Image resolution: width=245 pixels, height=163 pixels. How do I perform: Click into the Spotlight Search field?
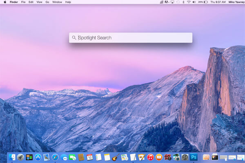coord(131,38)
